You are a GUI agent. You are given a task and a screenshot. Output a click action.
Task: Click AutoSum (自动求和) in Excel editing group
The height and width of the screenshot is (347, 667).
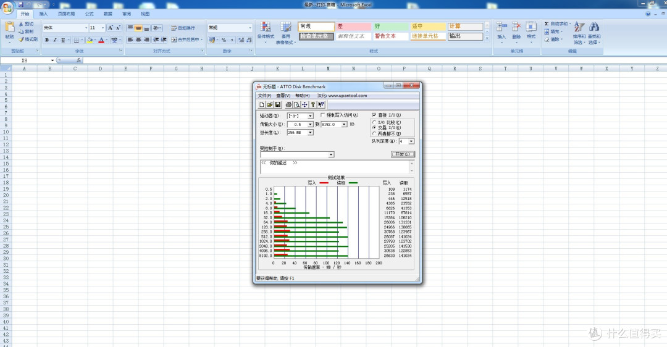click(x=557, y=24)
